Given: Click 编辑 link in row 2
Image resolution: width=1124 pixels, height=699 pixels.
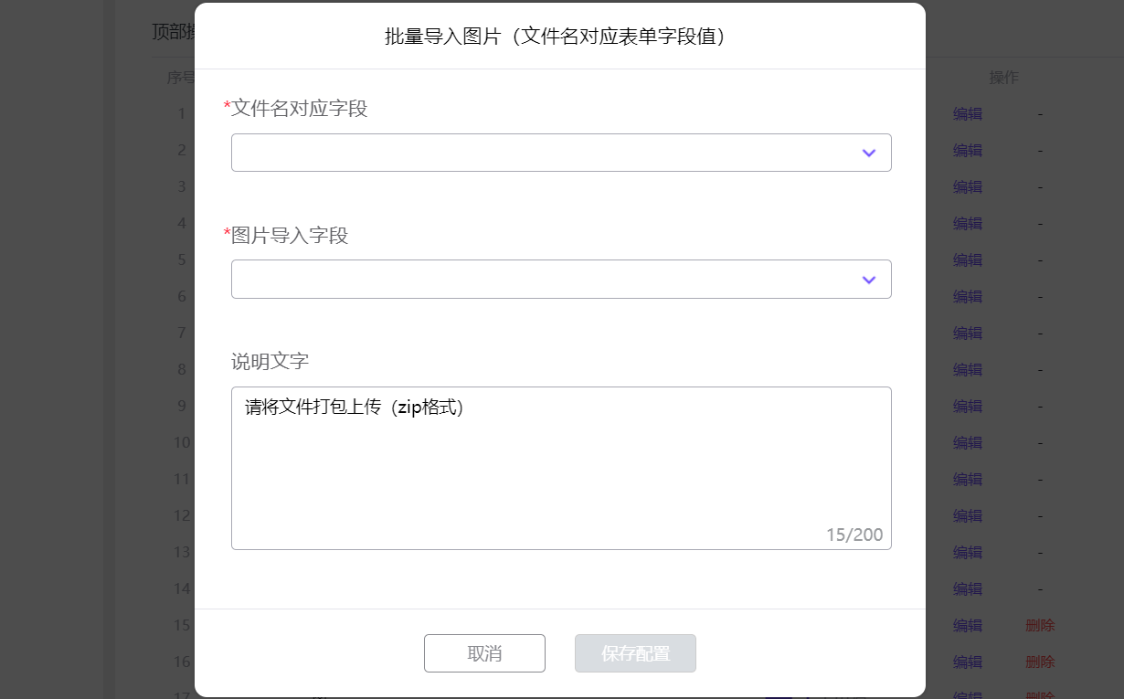Looking at the screenshot, I should click(968, 151).
